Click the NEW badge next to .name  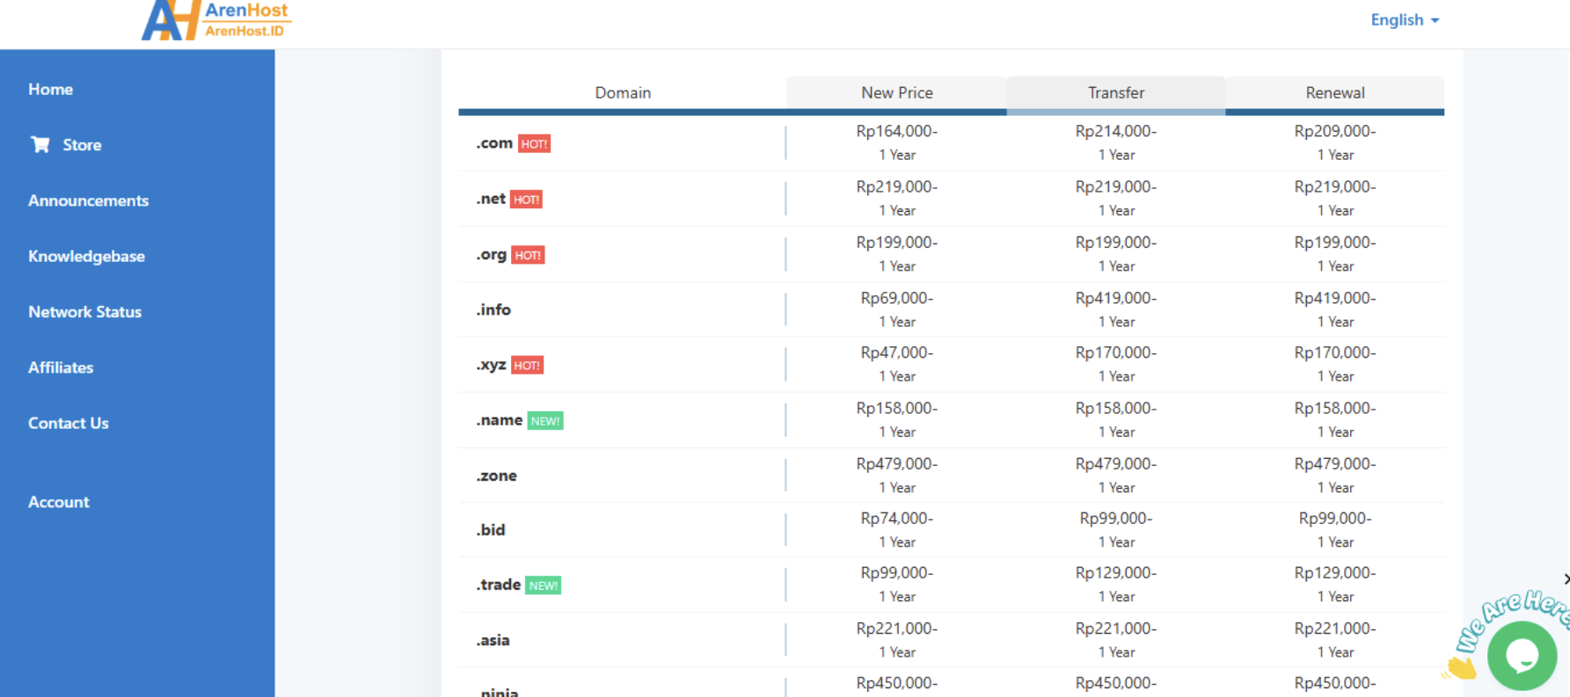pyautogui.click(x=545, y=421)
